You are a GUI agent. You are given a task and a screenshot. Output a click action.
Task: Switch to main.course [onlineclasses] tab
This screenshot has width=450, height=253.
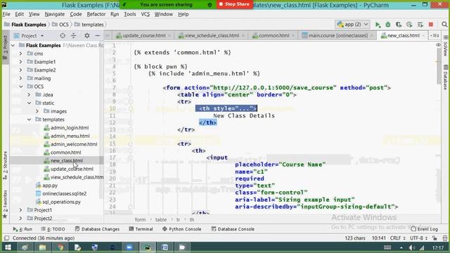point(338,36)
